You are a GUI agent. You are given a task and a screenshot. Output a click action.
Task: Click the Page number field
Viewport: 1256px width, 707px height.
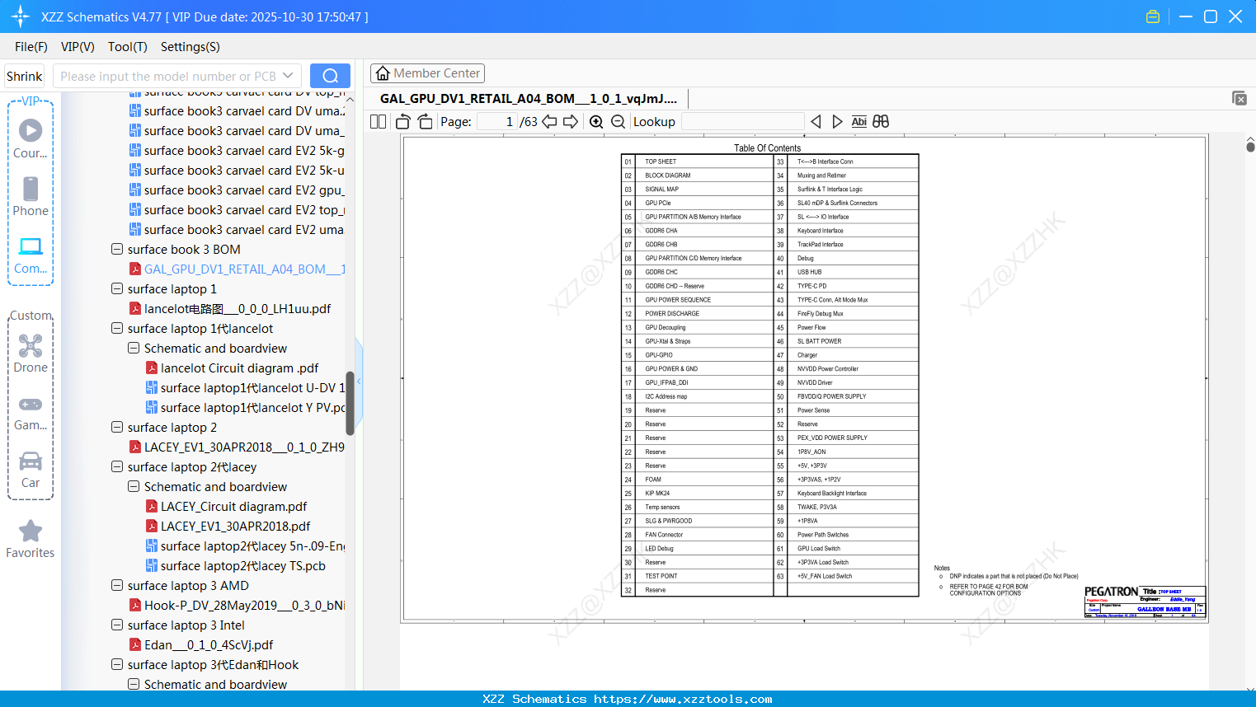tap(497, 122)
